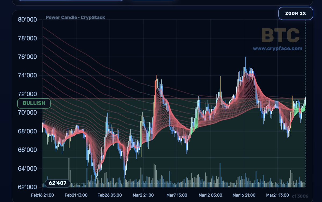Click the ZOOM 1X button

(295, 13)
